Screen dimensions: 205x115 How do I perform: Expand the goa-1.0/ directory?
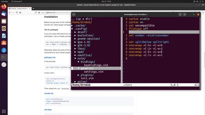(75, 42)
